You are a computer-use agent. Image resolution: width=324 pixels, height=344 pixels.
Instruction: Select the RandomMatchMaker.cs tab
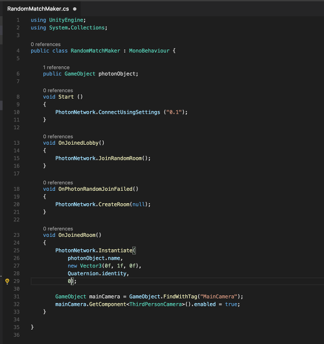pyautogui.click(x=41, y=9)
